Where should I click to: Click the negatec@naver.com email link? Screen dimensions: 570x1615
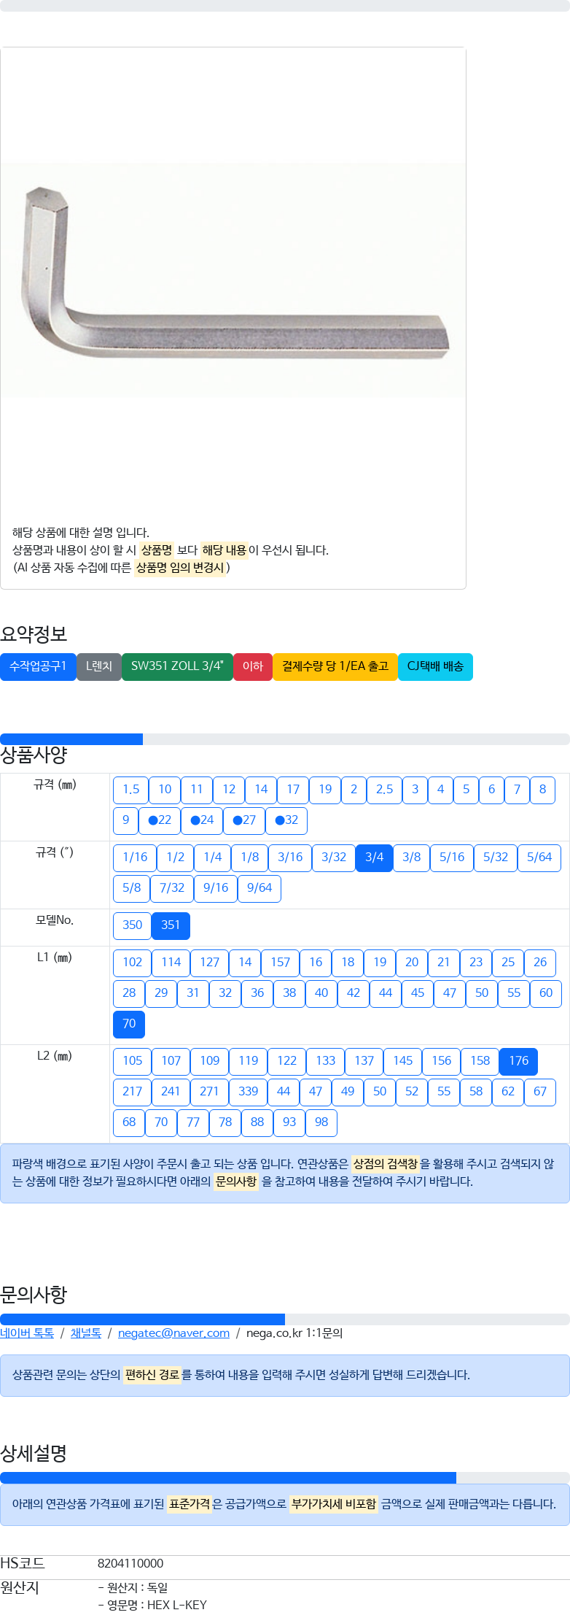pos(173,1333)
